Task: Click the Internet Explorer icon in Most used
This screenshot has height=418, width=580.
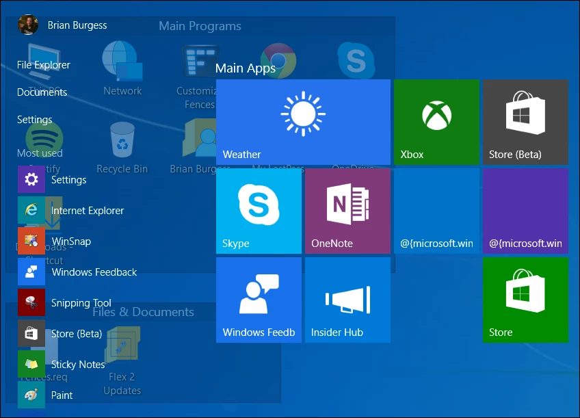Action: click(31, 210)
